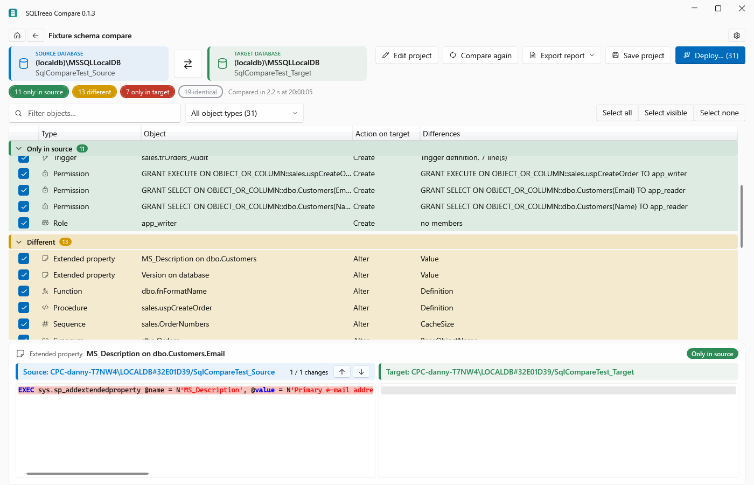Open the Export report dropdown
Image resolution: width=754 pixels, height=485 pixels.
pyautogui.click(x=562, y=56)
